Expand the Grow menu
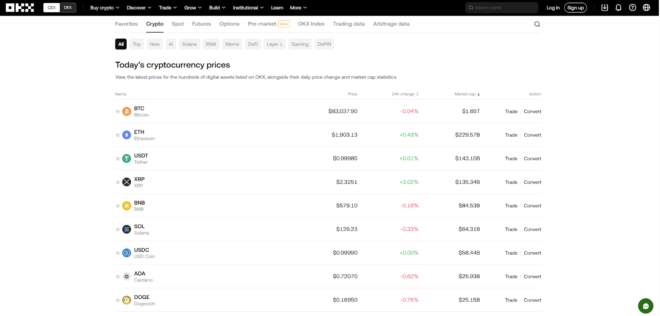 click(x=193, y=7)
